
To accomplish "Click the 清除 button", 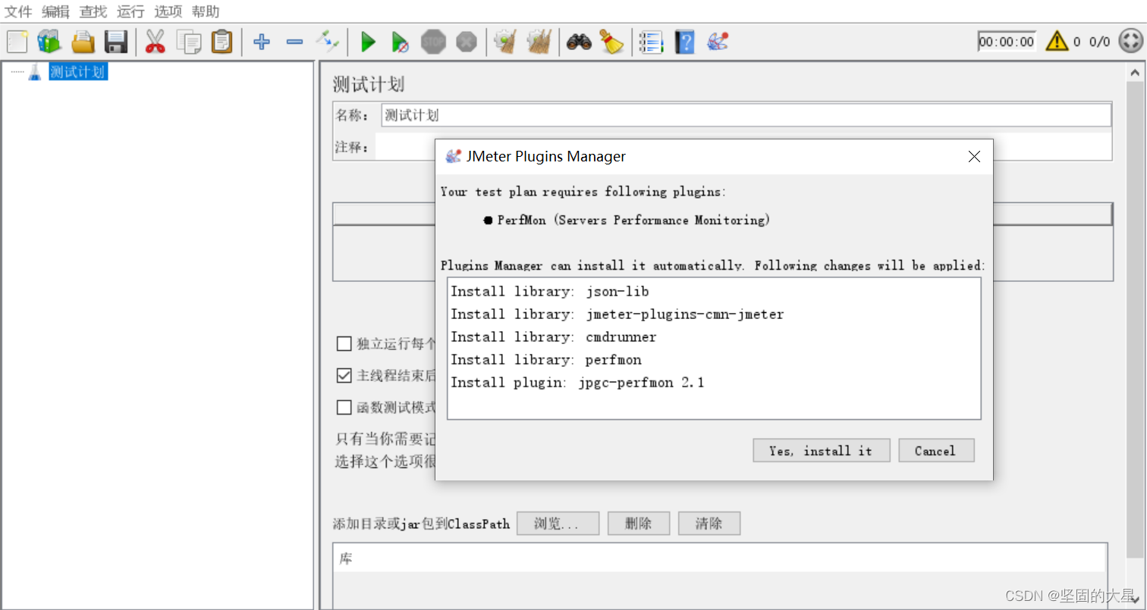I will coord(709,524).
